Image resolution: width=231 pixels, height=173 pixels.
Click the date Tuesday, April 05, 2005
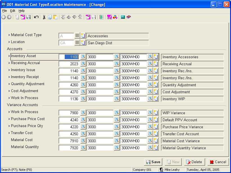(x=203, y=170)
